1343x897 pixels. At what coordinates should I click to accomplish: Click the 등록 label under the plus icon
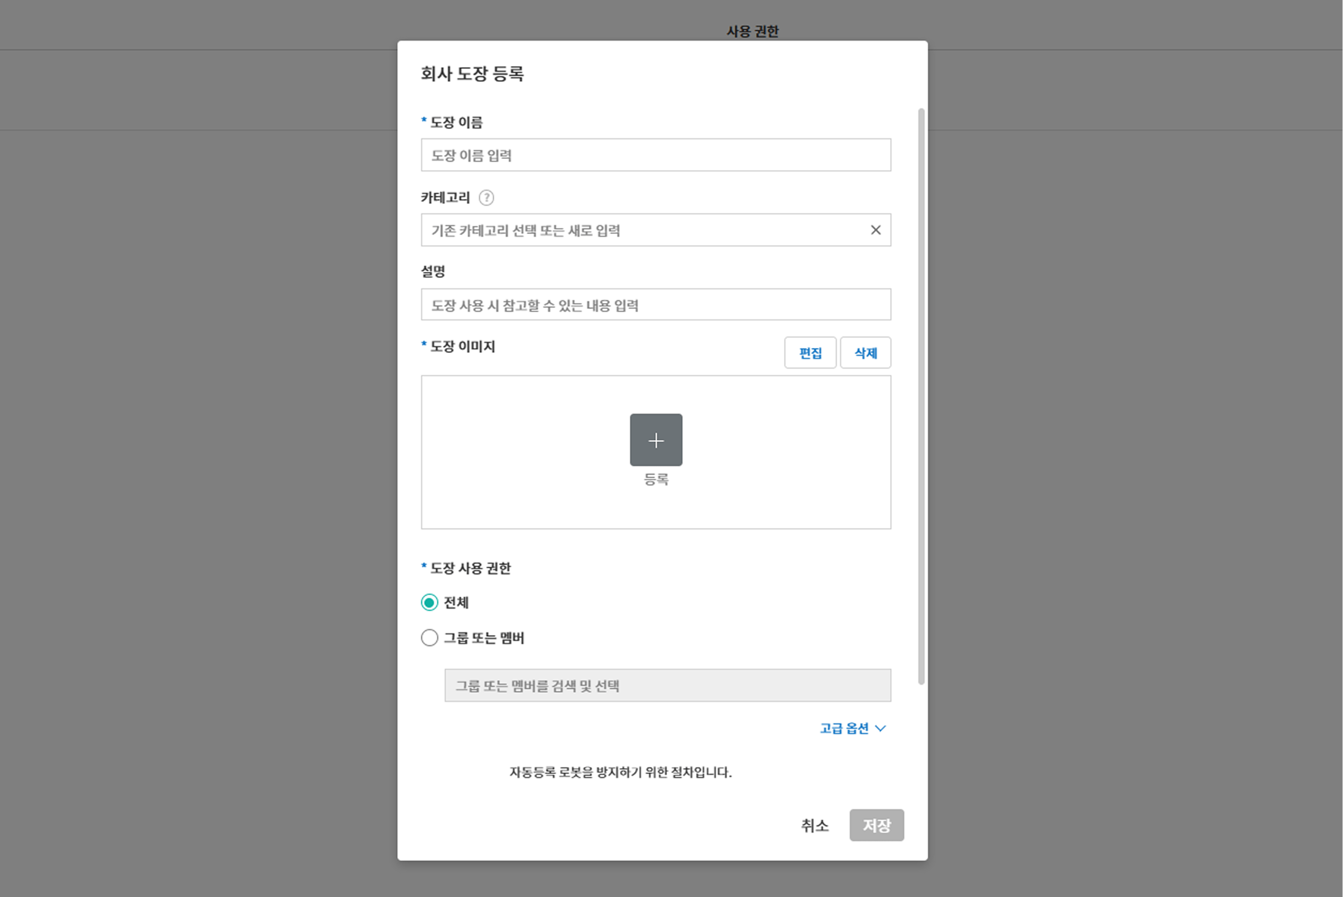(x=655, y=479)
